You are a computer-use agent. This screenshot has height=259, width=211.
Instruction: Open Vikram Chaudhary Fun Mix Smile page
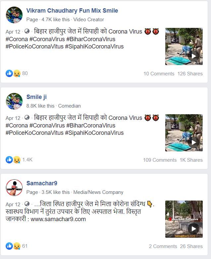pos(72,11)
